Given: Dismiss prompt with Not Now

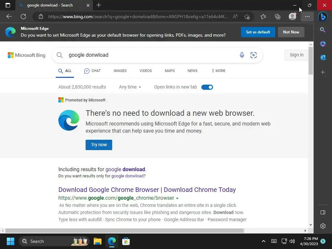Looking at the screenshot, I should 291,32.
